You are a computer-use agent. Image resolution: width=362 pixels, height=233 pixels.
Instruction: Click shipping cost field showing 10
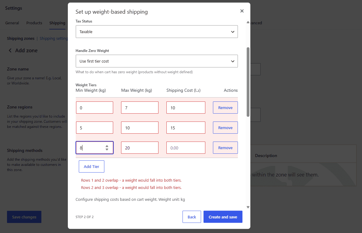click(186, 108)
